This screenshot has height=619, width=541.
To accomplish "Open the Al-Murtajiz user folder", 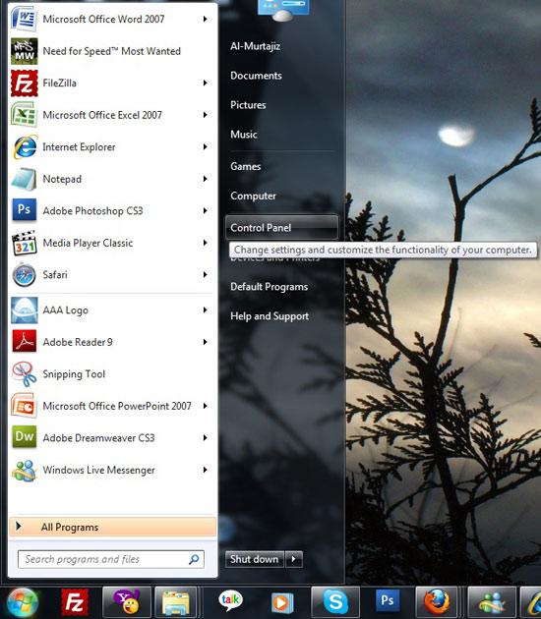I will click(x=256, y=46).
